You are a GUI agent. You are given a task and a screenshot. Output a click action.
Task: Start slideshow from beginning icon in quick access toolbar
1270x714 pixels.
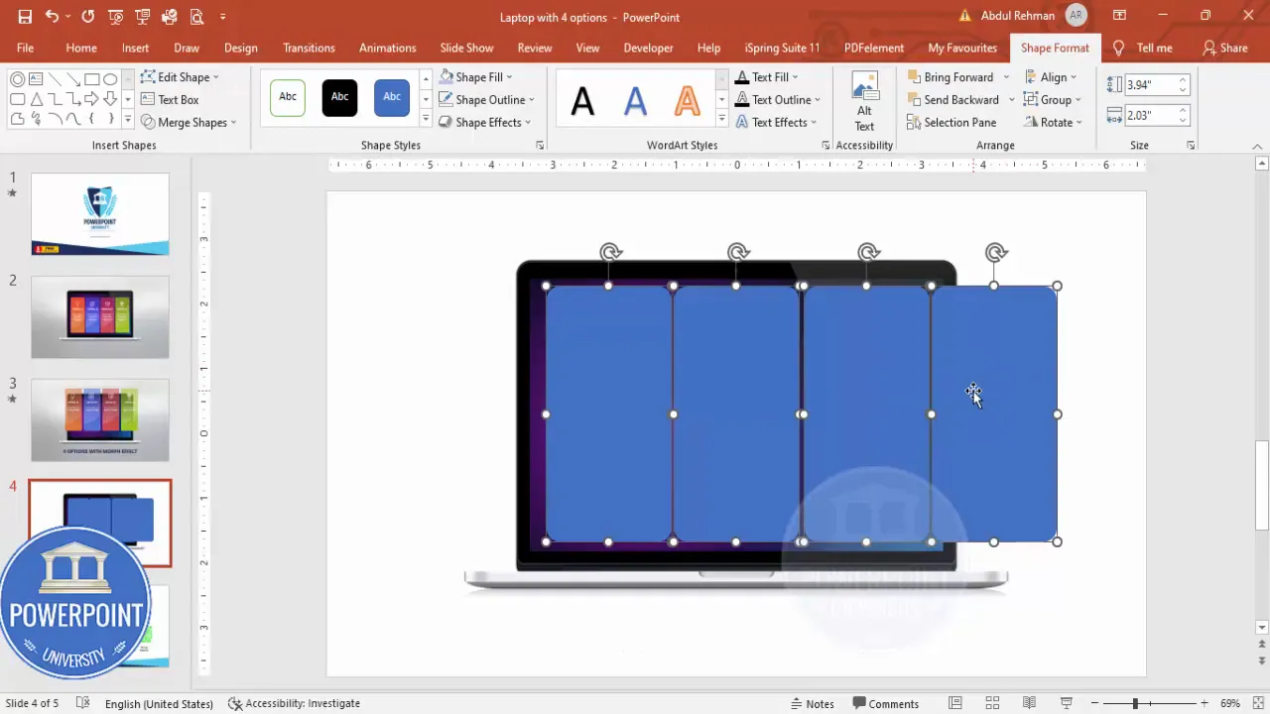pos(114,17)
